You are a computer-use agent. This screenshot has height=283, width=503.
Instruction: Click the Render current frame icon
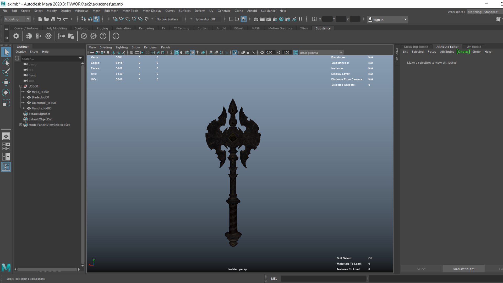point(262,19)
